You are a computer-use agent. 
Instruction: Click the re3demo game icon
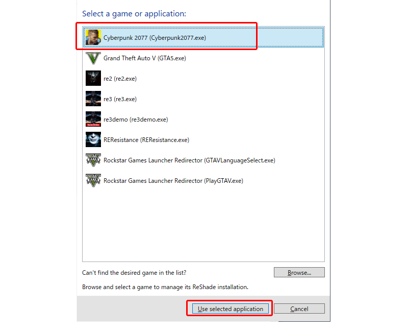(93, 119)
